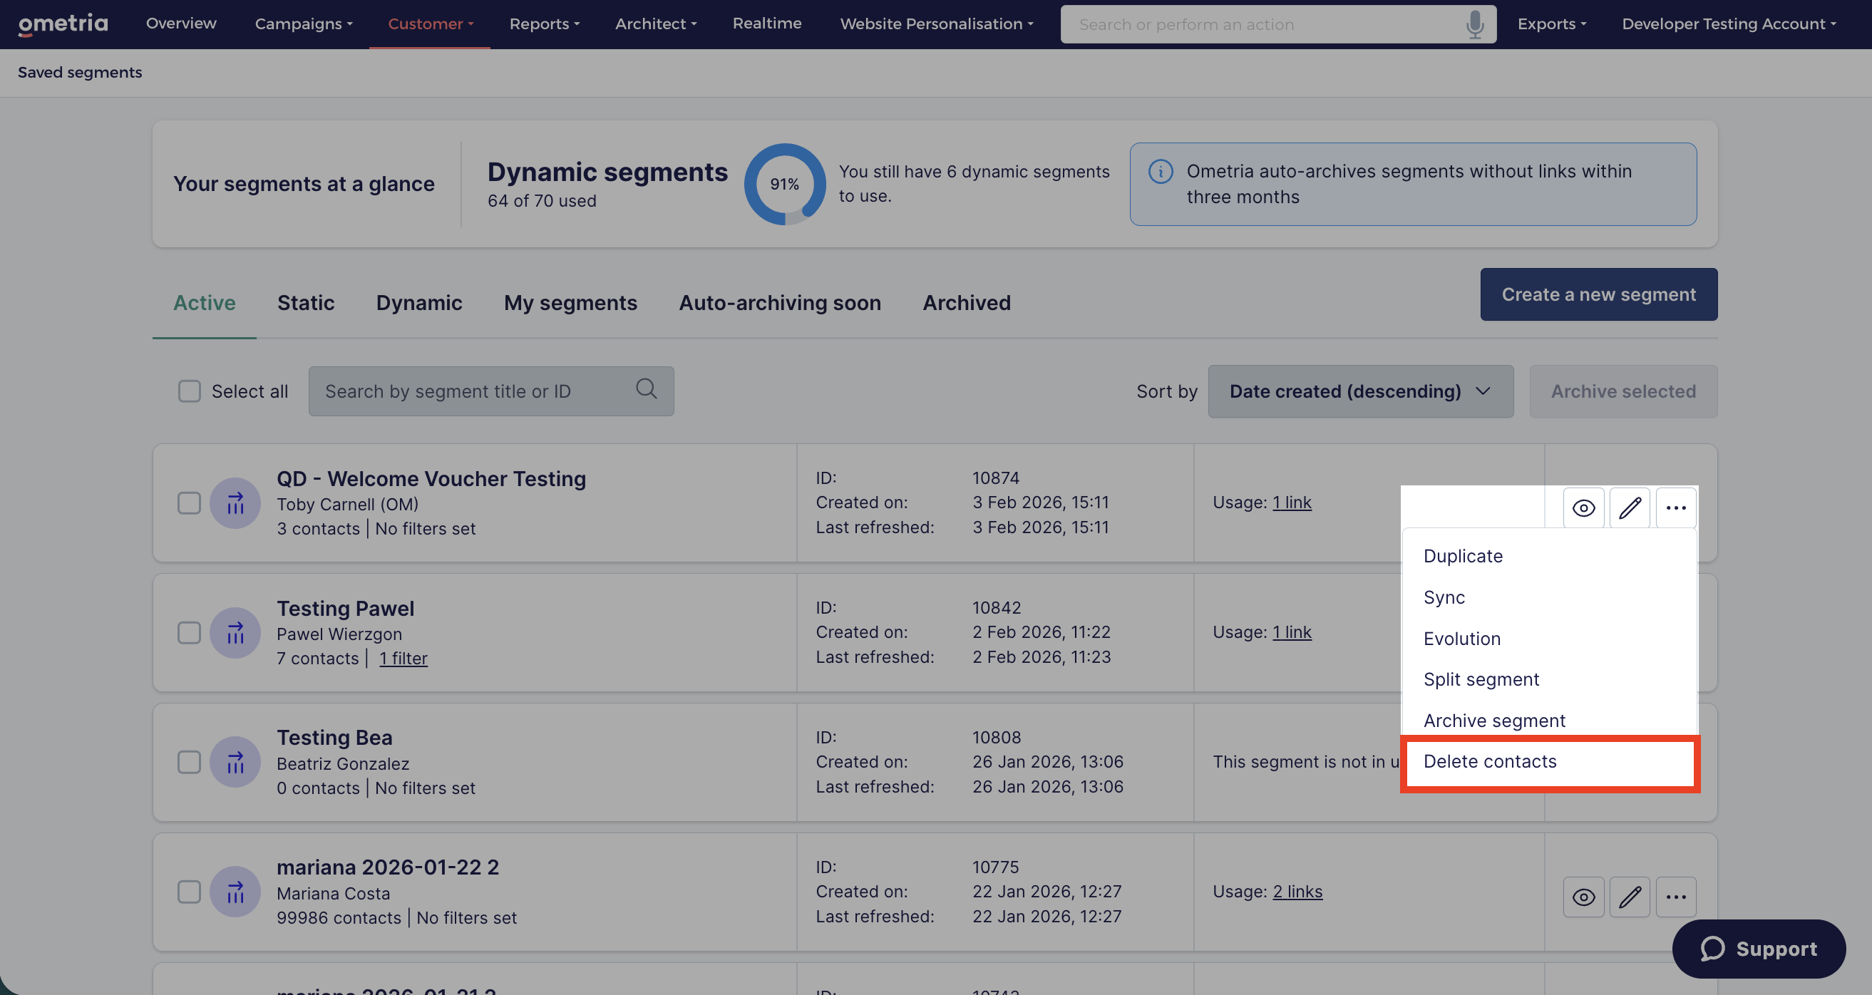The width and height of the screenshot is (1872, 995).
Task: Switch to the My segments tab
Action: [x=570, y=302]
